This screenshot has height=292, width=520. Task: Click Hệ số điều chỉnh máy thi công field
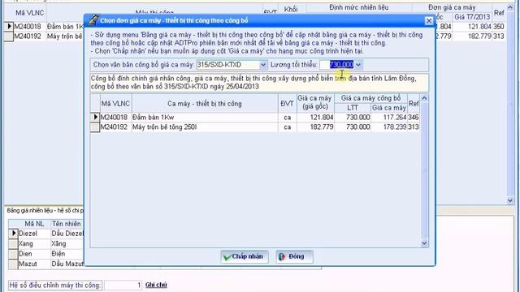pos(123,285)
